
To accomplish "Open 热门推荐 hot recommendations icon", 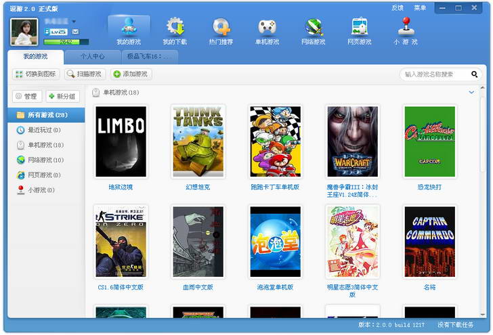I will click(x=221, y=30).
